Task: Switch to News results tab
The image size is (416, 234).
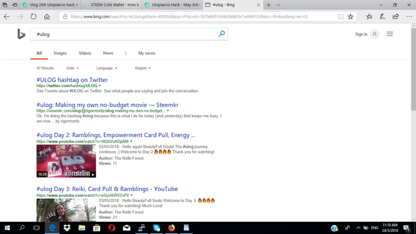Action: pyautogui.click(x=108, y=53)
